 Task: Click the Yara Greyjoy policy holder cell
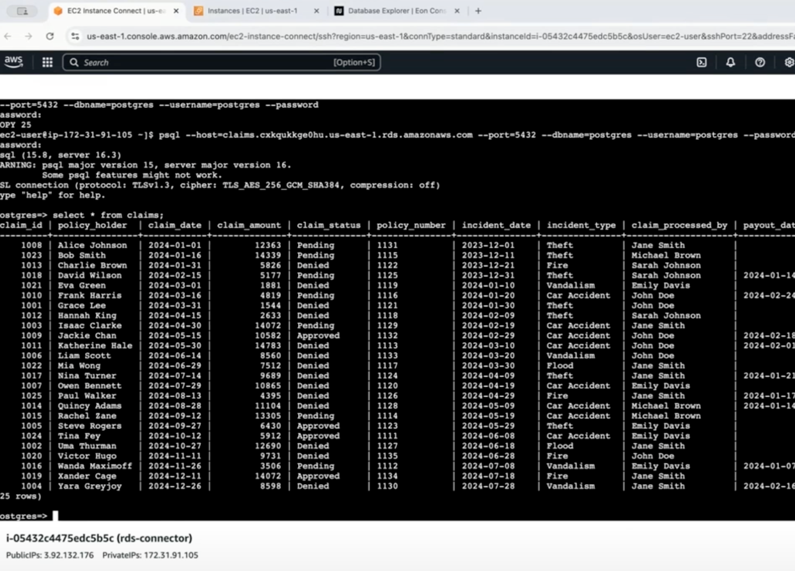point(89,486)
